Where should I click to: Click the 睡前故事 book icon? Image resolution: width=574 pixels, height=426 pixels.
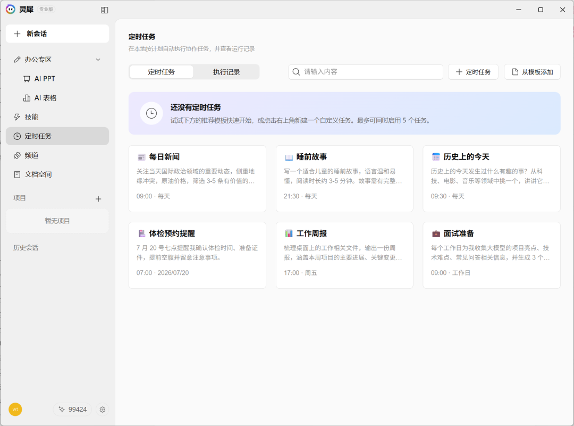coord(289,157)
